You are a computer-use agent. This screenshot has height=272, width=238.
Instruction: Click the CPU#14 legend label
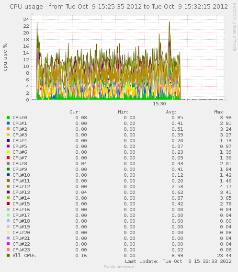[x=21, y=198]
